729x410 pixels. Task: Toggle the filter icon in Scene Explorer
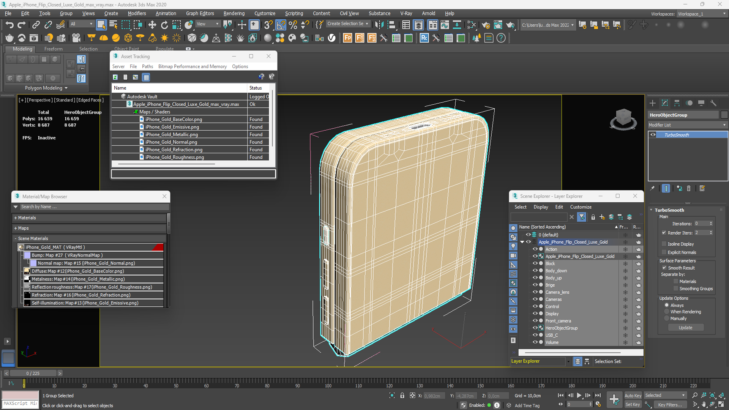click(x=581, y=217)
